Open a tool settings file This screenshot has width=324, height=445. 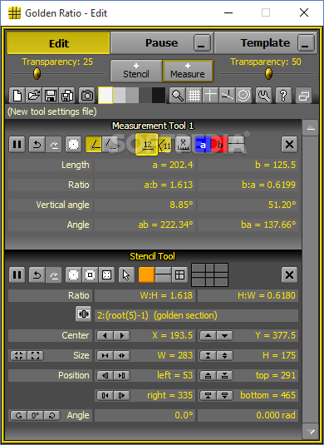pos(34,96)
